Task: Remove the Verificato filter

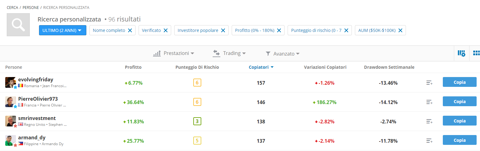Action: click(165, 30)
